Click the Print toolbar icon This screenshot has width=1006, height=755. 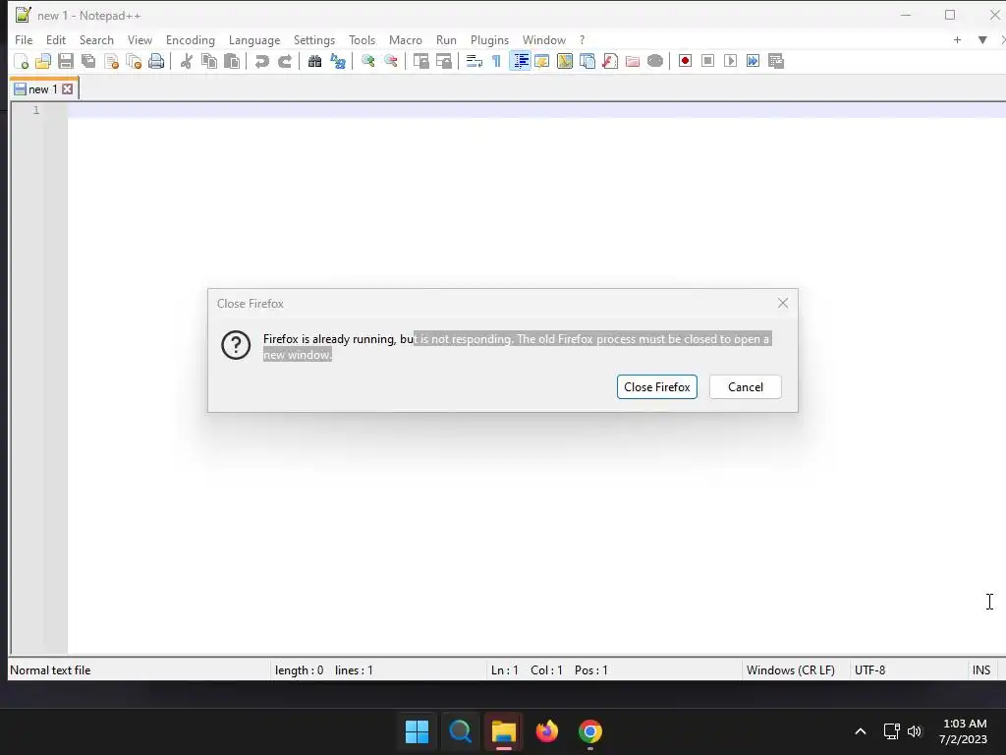point(156,61)
